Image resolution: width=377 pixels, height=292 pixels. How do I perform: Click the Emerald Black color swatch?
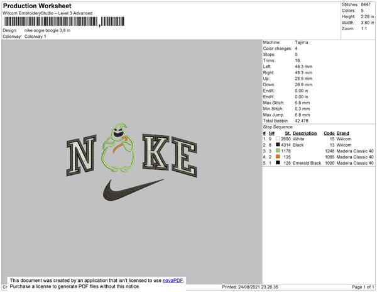click(278, 163)
